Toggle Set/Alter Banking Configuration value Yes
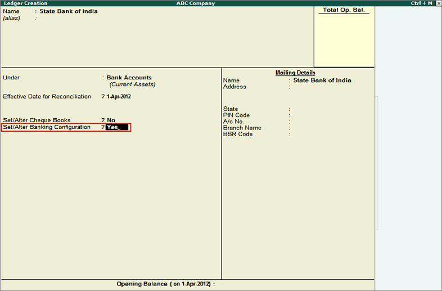442x291 pixels. click(x=118, y=127)
